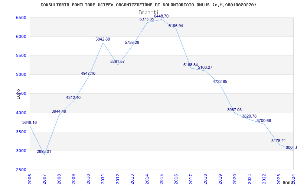
Task: Select the 3987.03 data label
Action: (x=235, y=110)
